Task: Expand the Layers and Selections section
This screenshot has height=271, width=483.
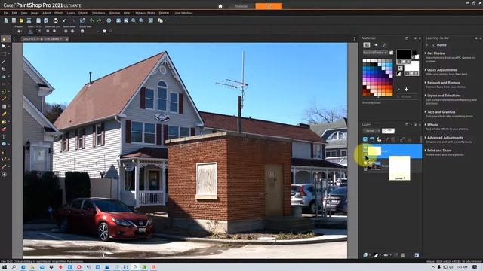Action: [444, 96]
